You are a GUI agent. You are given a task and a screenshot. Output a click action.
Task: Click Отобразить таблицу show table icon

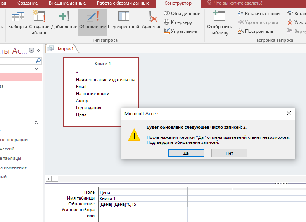(220, 22)
